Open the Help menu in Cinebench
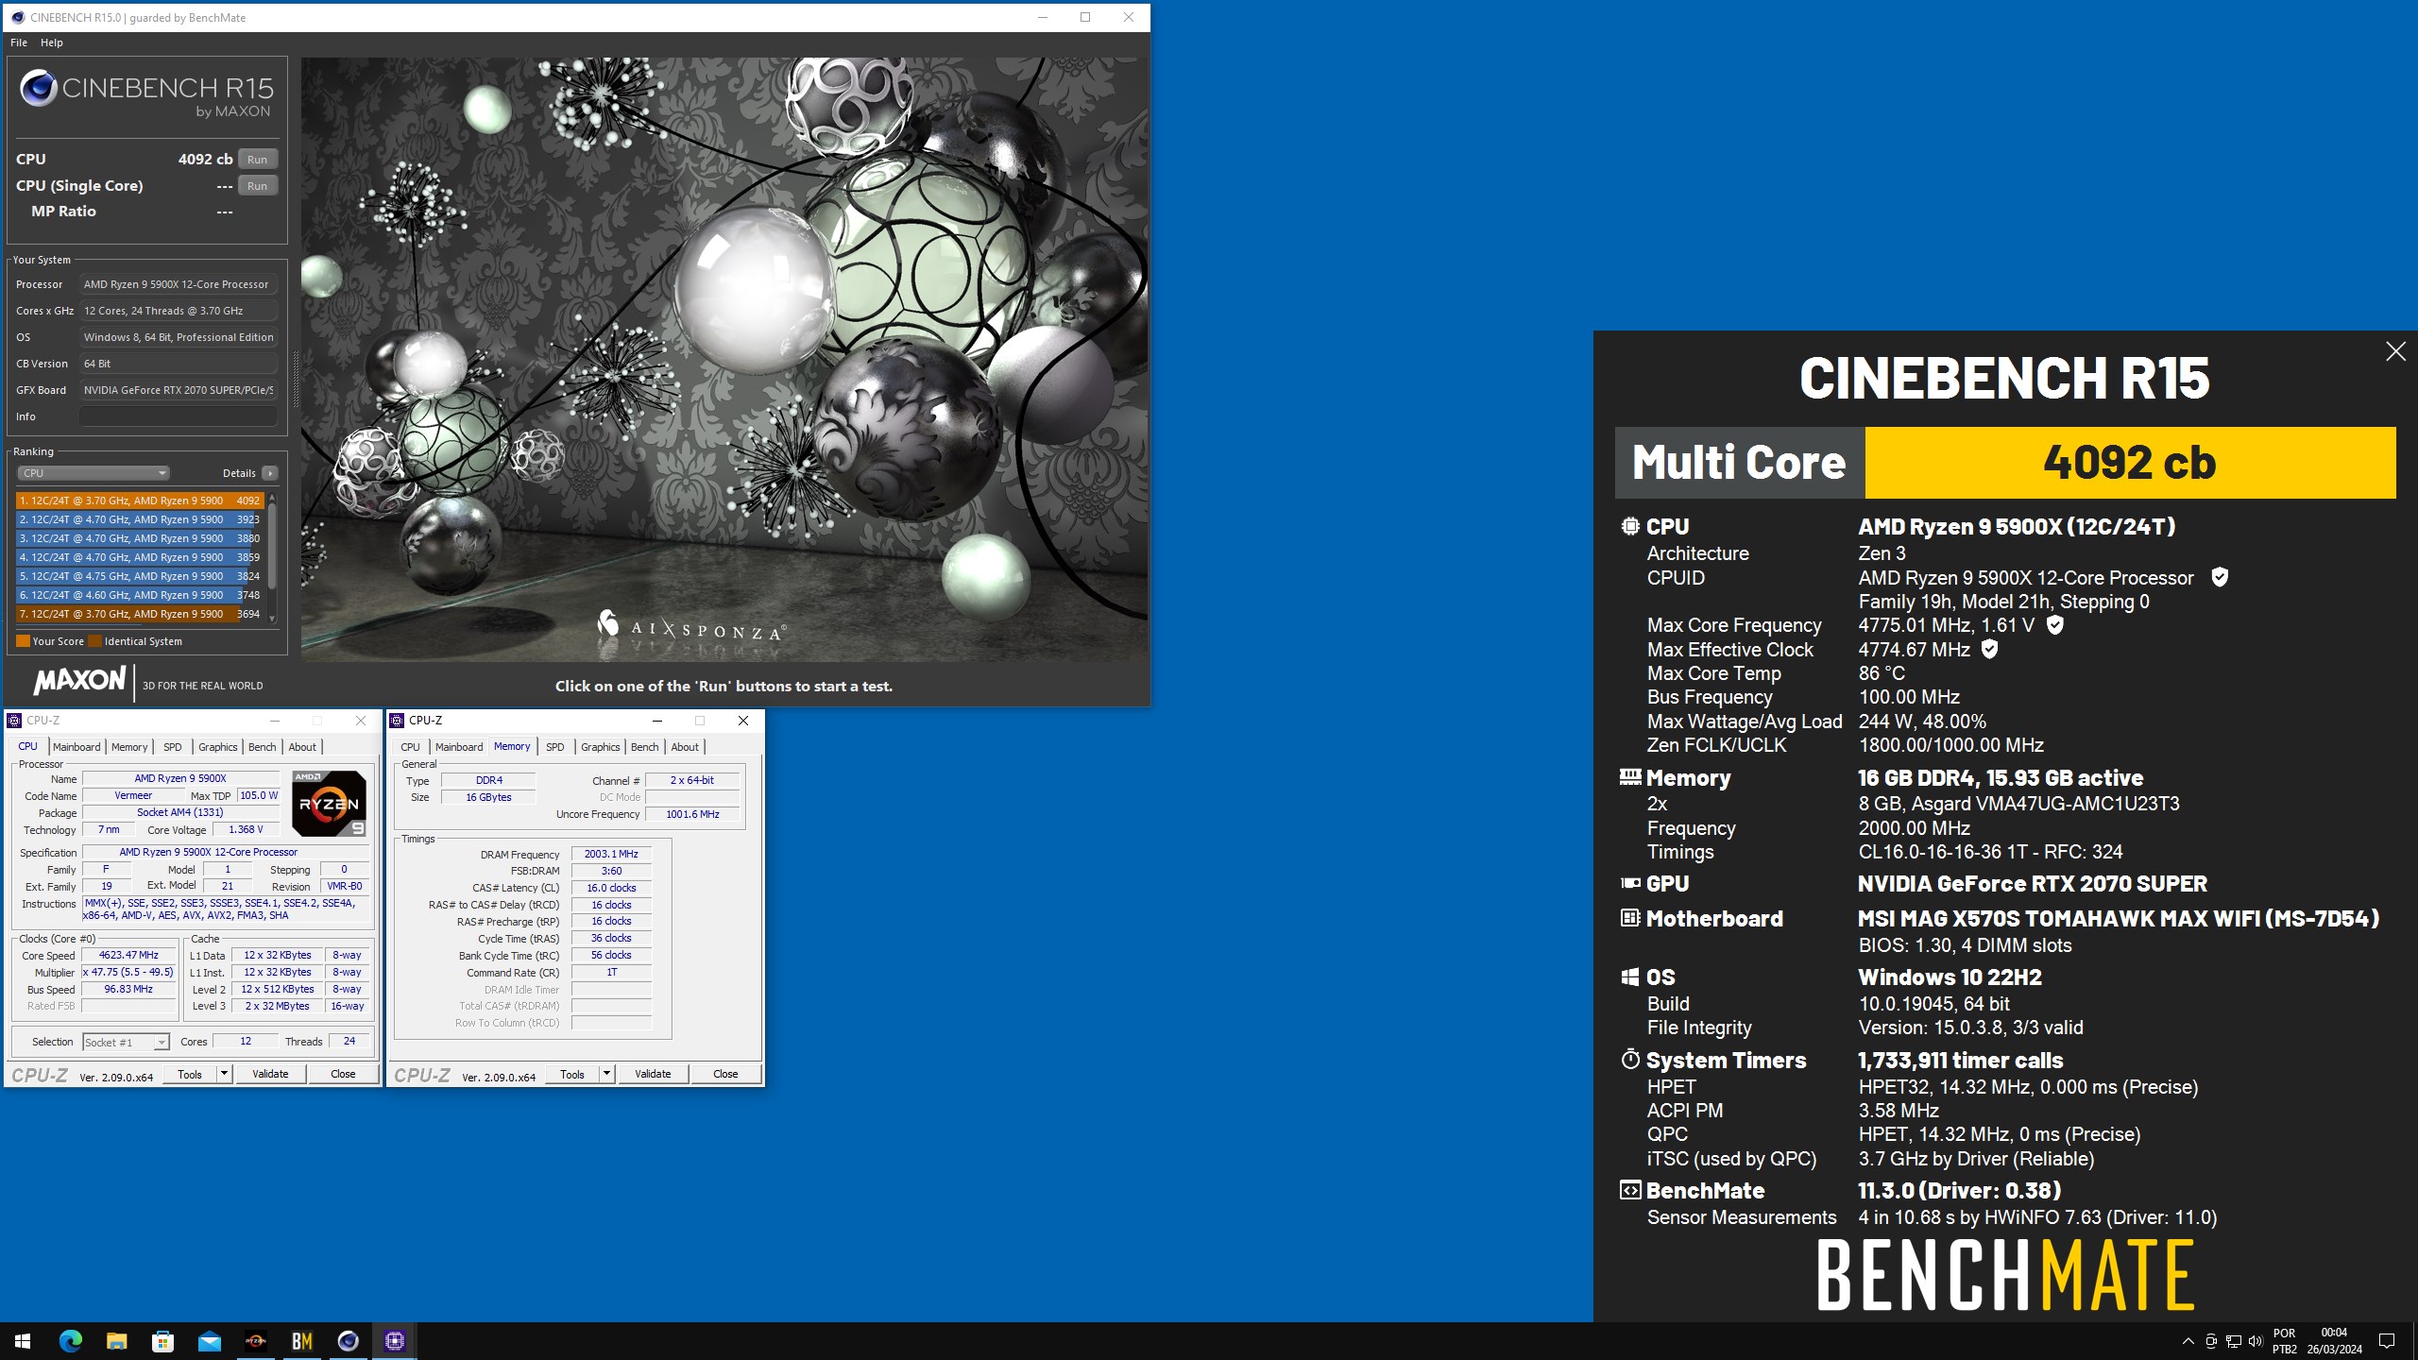Viewport: 2418px width, 1360px height. pyautogui.click(x=52, y=42)
